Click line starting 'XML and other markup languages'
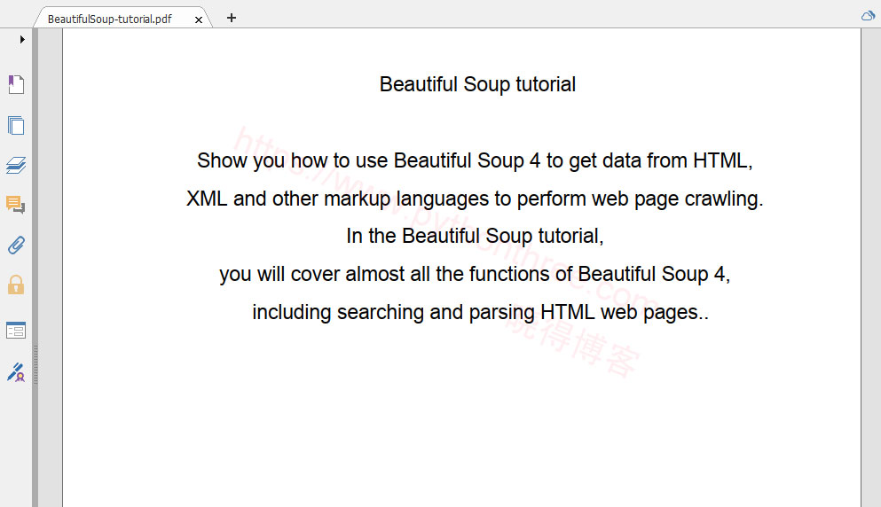 tap(475, 199)
